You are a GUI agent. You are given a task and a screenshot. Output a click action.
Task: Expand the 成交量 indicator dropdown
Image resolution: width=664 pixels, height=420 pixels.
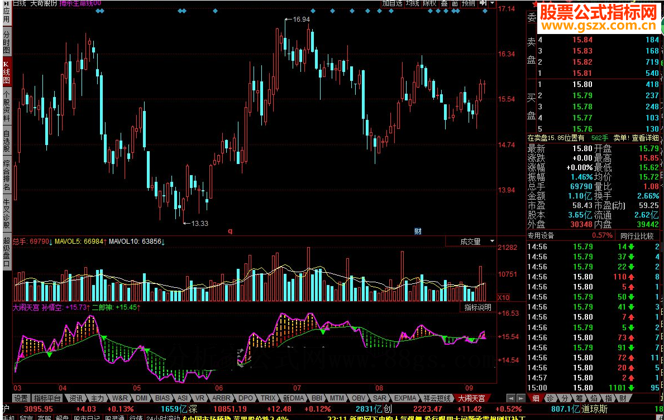[x=491, y=241]
